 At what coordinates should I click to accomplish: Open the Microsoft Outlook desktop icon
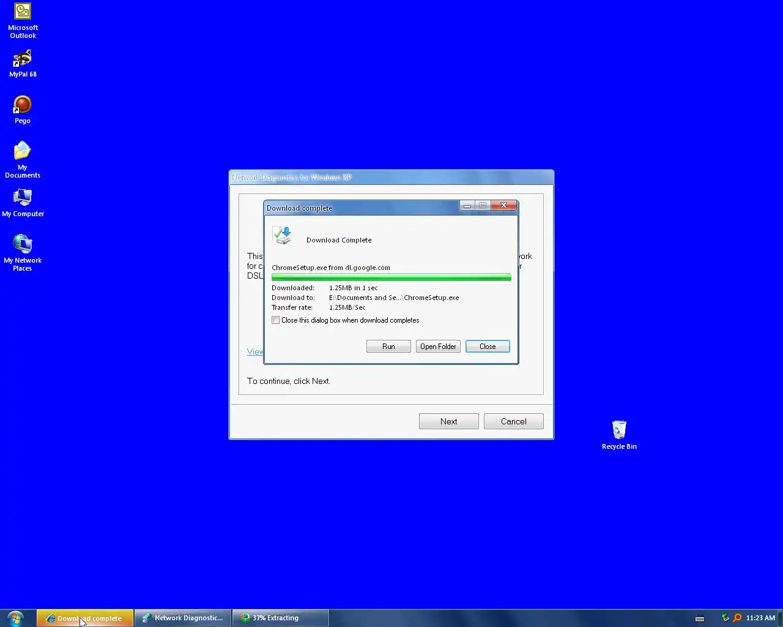tap(23, 21)
